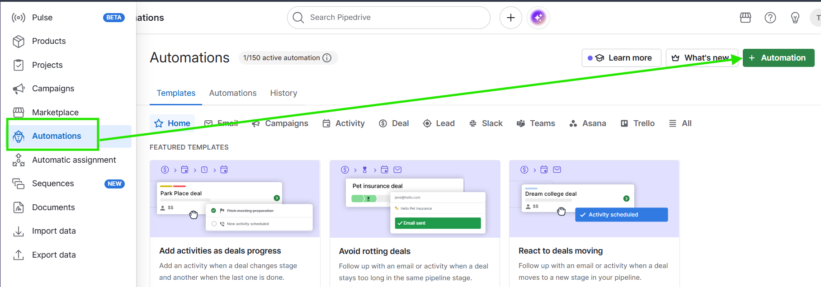This screenshot has height=287, width=821.
Task: Click the AI assistant sparkle icon
Action: tap(538, 18)
